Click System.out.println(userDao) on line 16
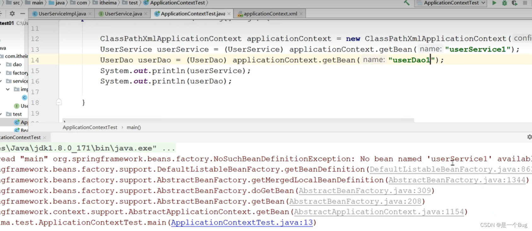 pos(166,81)
